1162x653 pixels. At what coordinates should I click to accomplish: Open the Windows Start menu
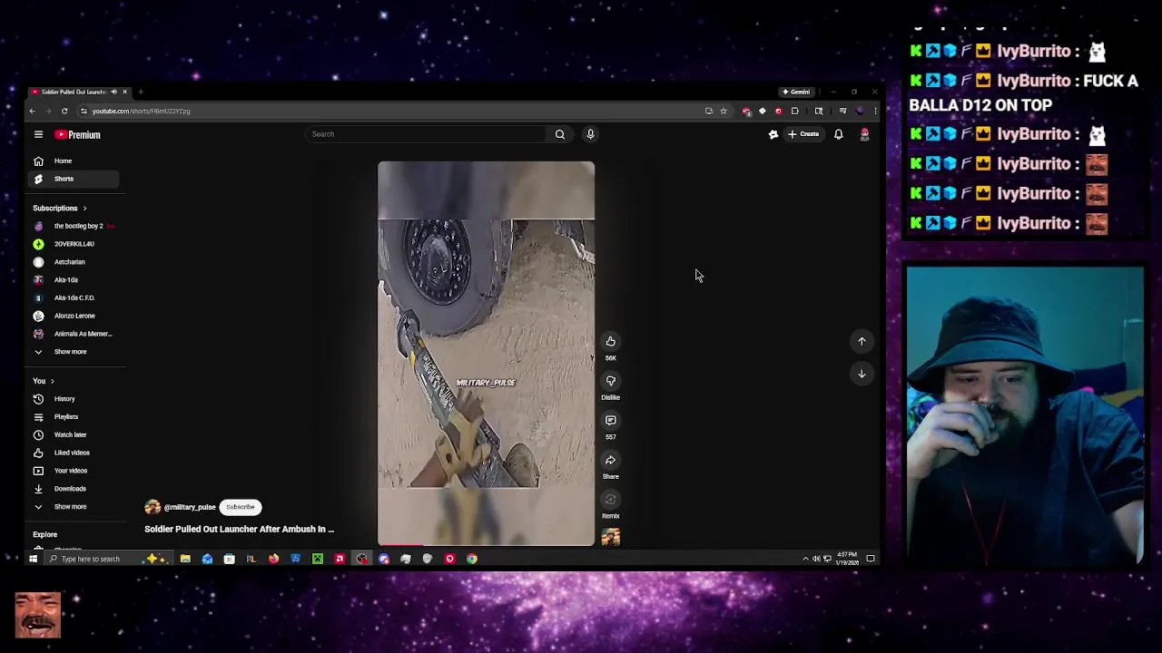click(33, 559)
